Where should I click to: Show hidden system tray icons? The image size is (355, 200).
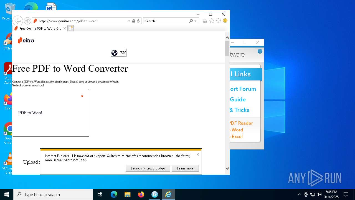pyautogui.click(x=299, y=194)
